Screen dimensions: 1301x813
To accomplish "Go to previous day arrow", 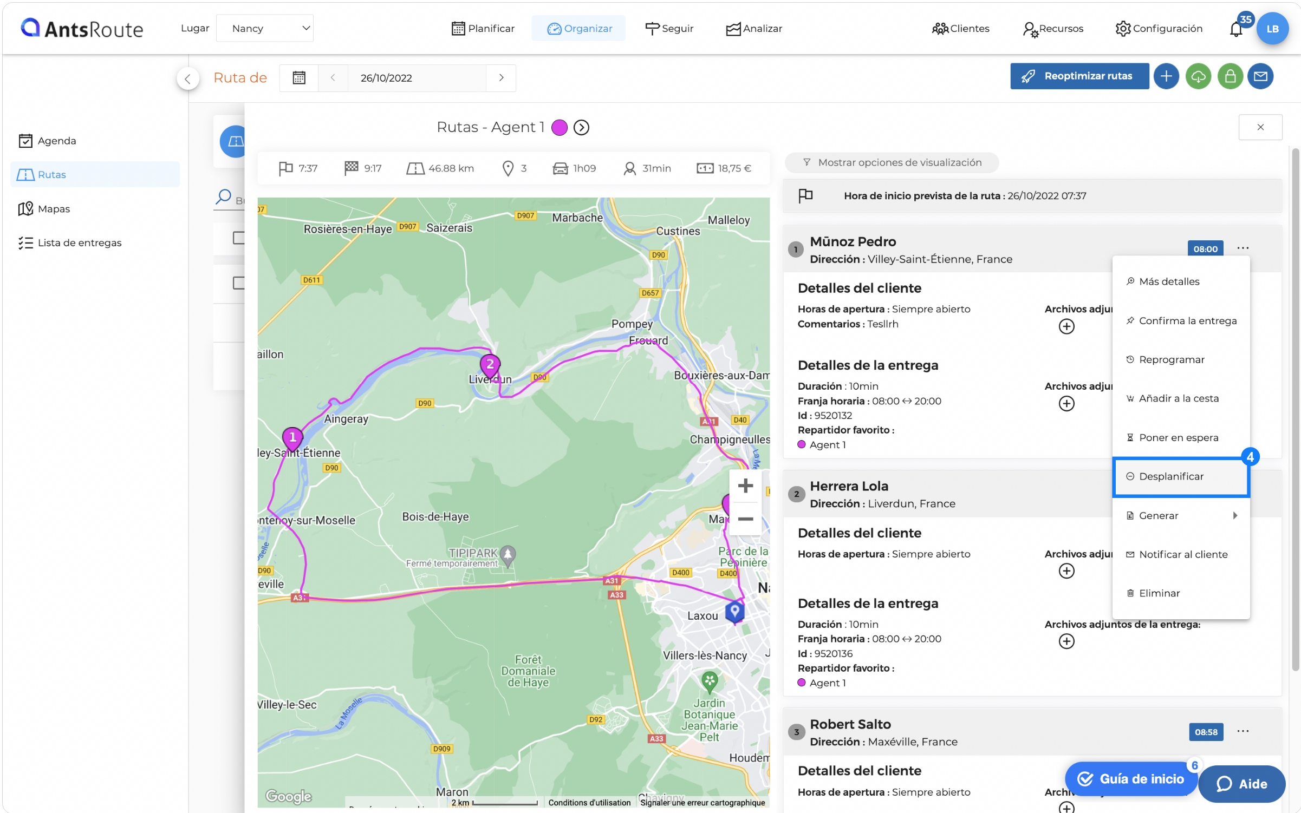I will (333, 78).
